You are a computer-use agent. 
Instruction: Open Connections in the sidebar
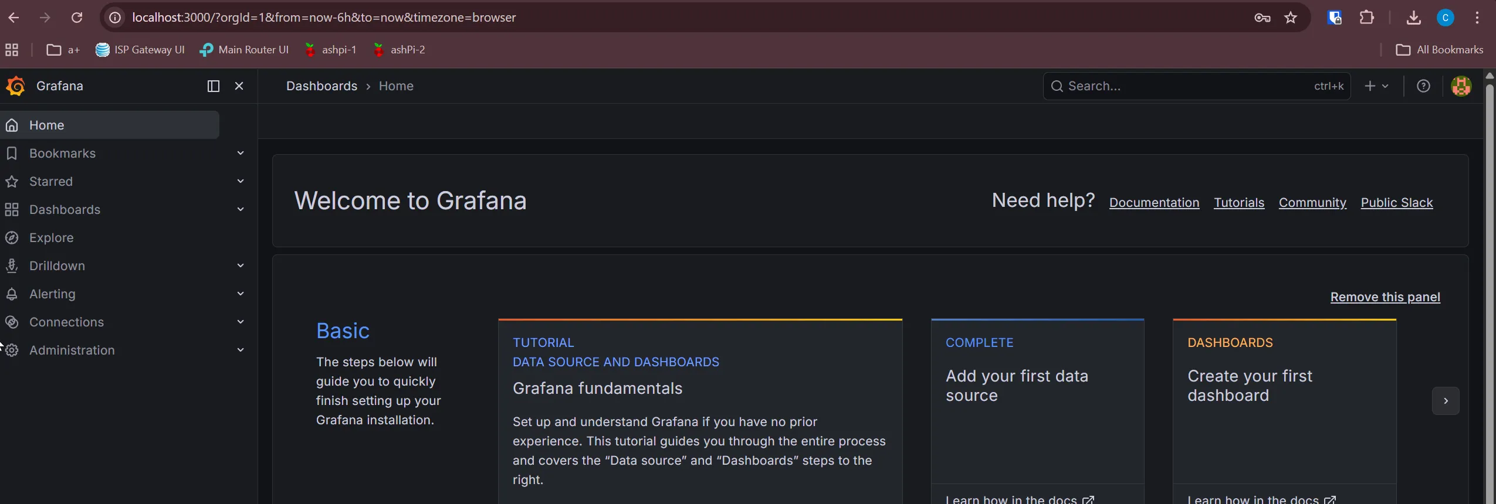[66, 322]
